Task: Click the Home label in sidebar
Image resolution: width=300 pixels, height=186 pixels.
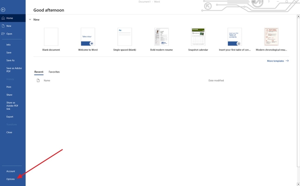Action: [x=10, y=18]
